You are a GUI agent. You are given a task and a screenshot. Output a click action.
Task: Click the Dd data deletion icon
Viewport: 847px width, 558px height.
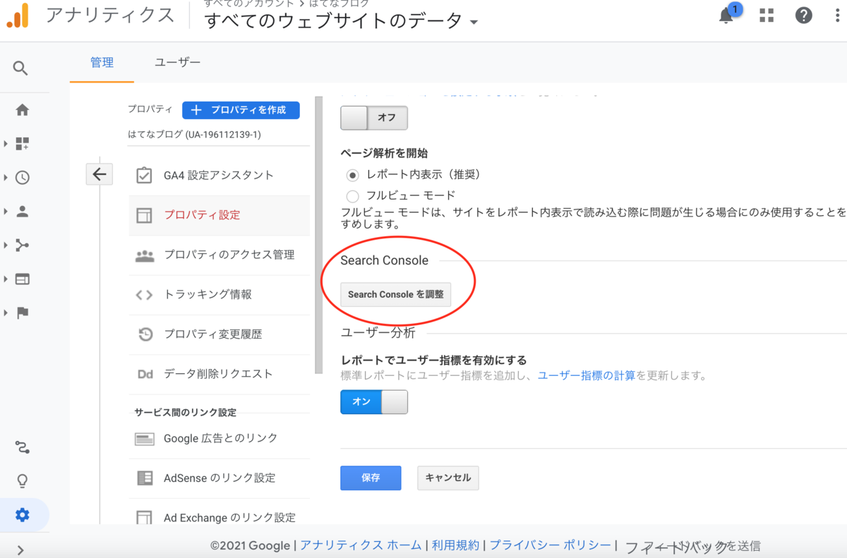coord(145,374)
